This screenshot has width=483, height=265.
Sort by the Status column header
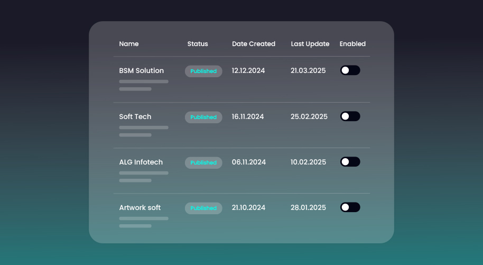(x=198, y=44)
